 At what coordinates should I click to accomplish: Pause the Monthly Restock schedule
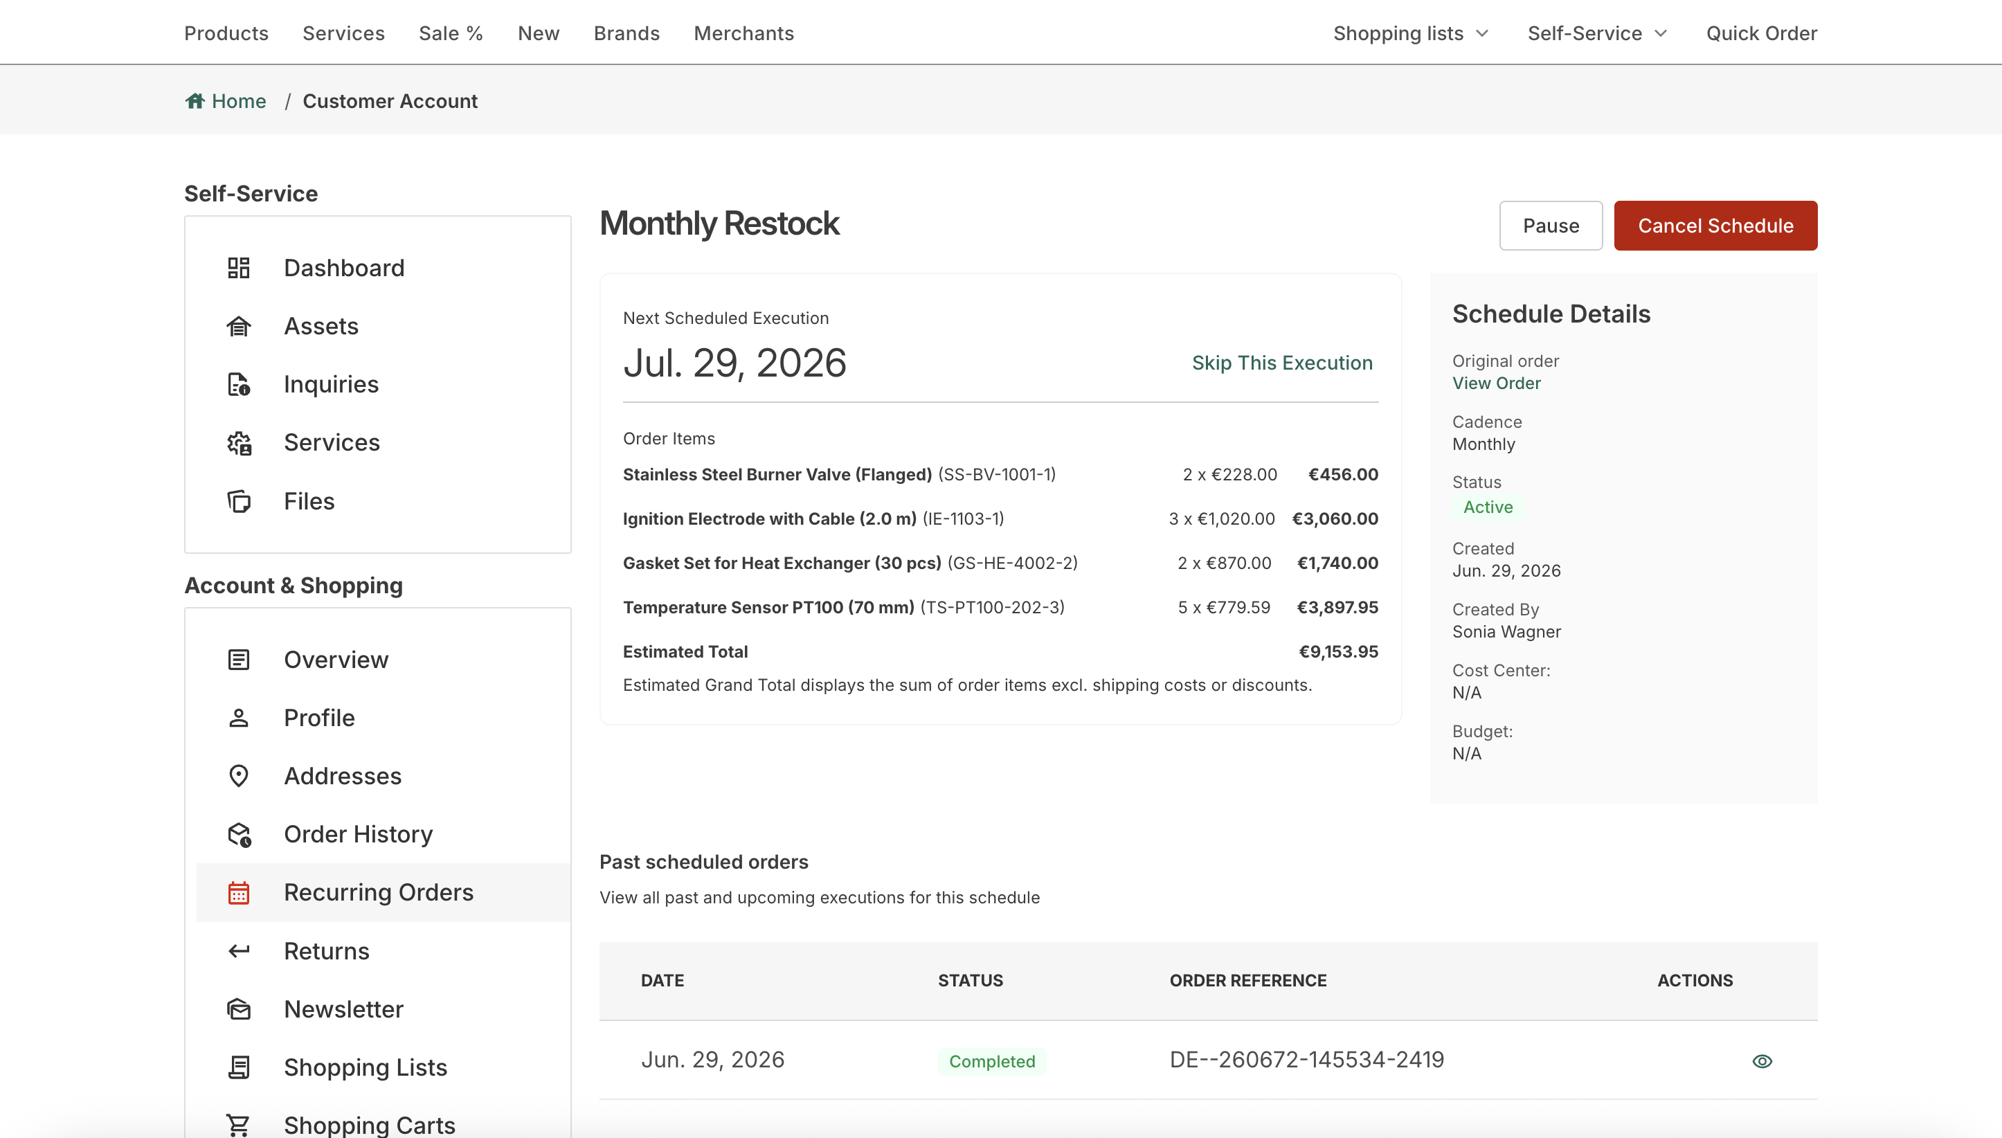1551,226
